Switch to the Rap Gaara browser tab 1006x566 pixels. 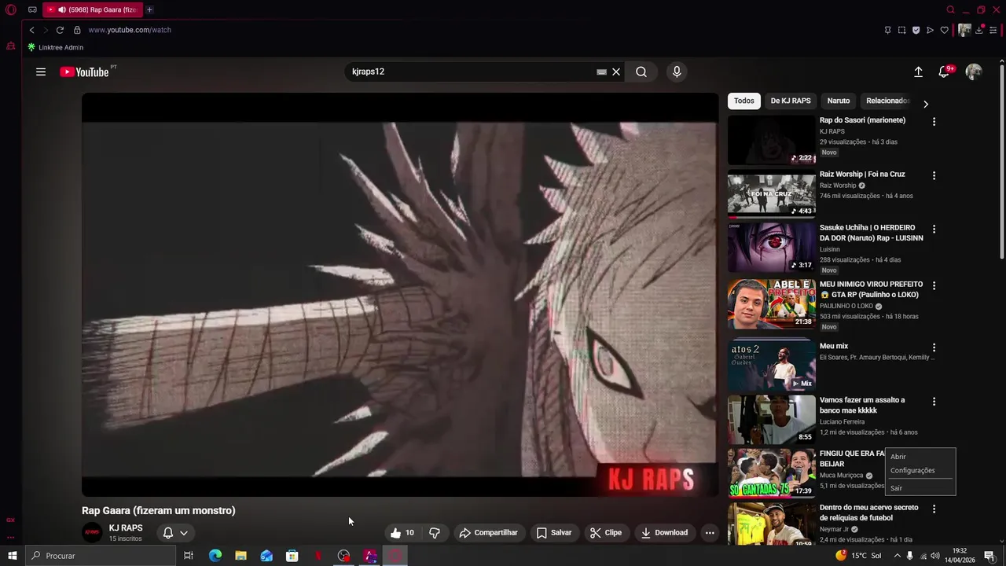coord(92,9)
